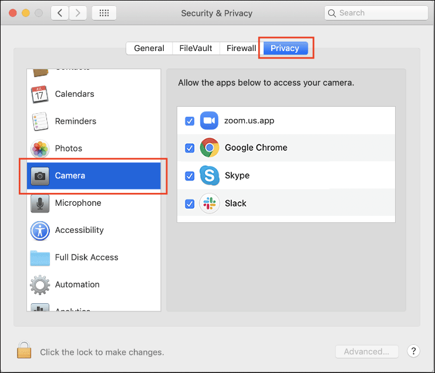Click the Photos pinwheel icon

click(x=40, y=148)
